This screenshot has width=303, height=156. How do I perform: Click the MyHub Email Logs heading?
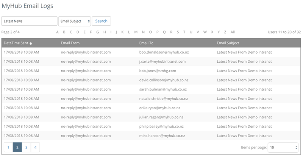[x=27, y=6]
